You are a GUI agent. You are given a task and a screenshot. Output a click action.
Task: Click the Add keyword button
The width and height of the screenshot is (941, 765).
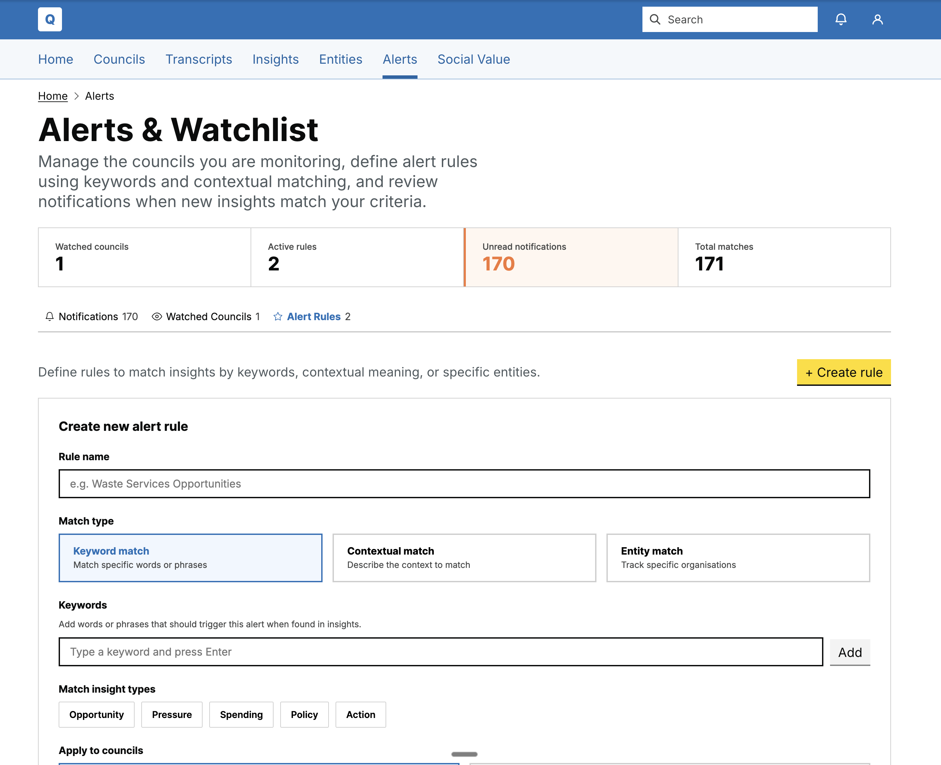tap(849, 652)
